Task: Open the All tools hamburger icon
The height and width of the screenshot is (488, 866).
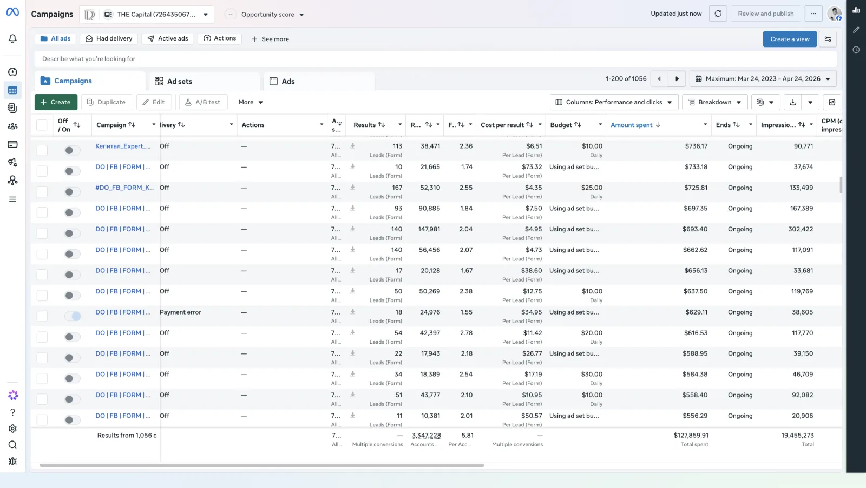Action: (12, 199)
